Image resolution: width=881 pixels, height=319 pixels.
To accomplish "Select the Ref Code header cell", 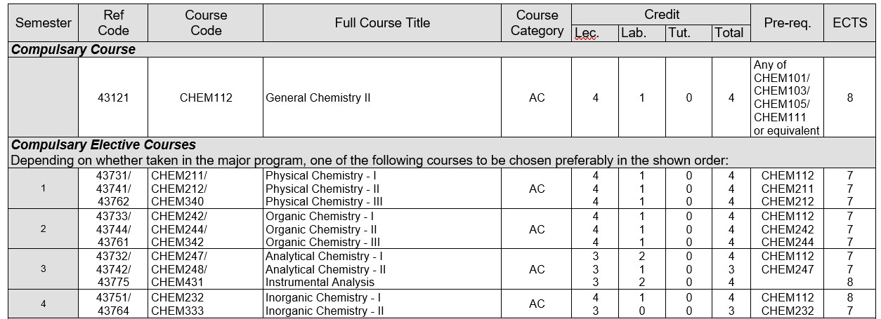I will point(113,22).
